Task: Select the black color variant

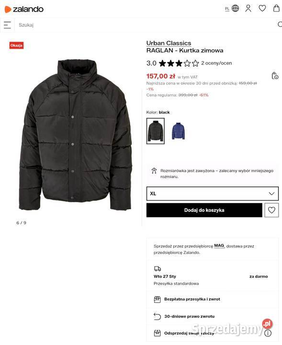Action: pos(156,131)
